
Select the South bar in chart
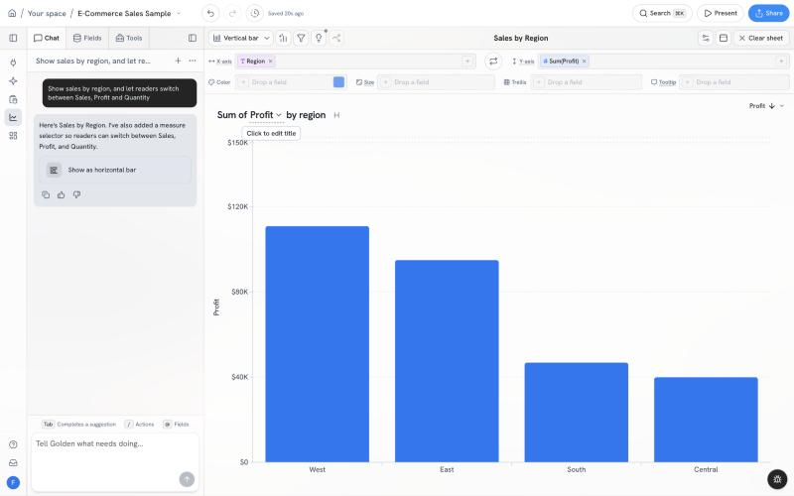[x=577, y=413]
